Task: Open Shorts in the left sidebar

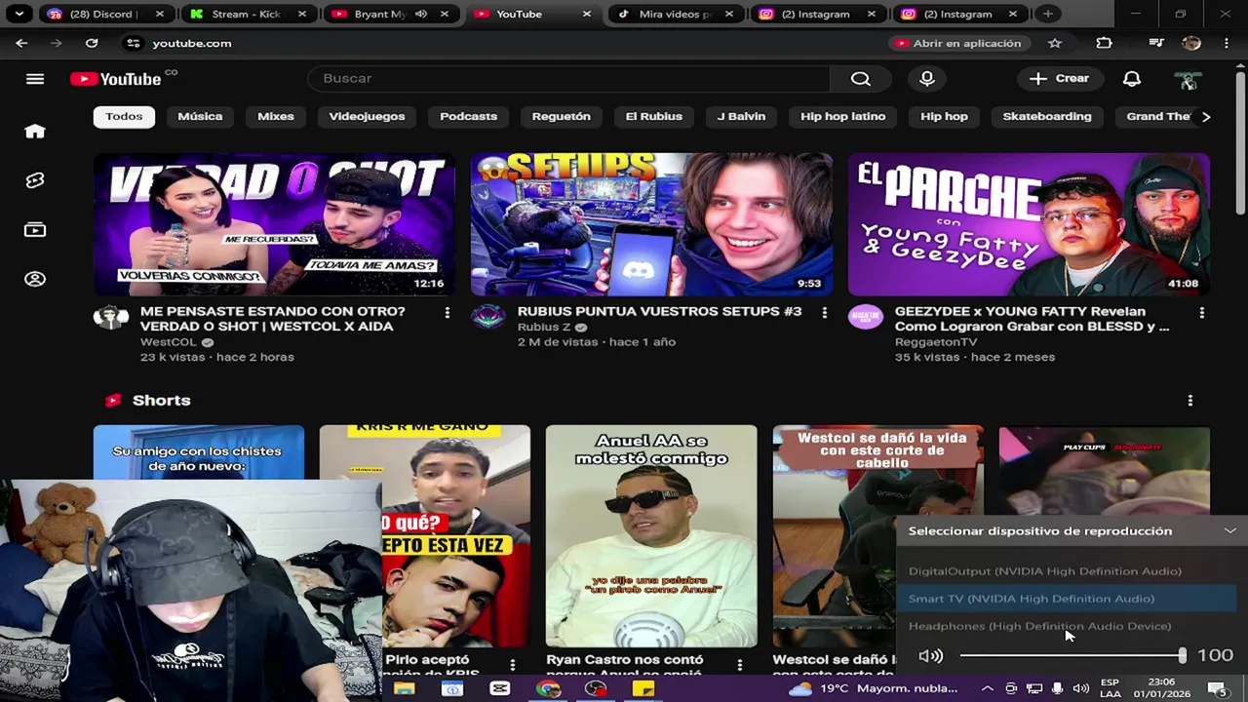Action: point(35,180)
